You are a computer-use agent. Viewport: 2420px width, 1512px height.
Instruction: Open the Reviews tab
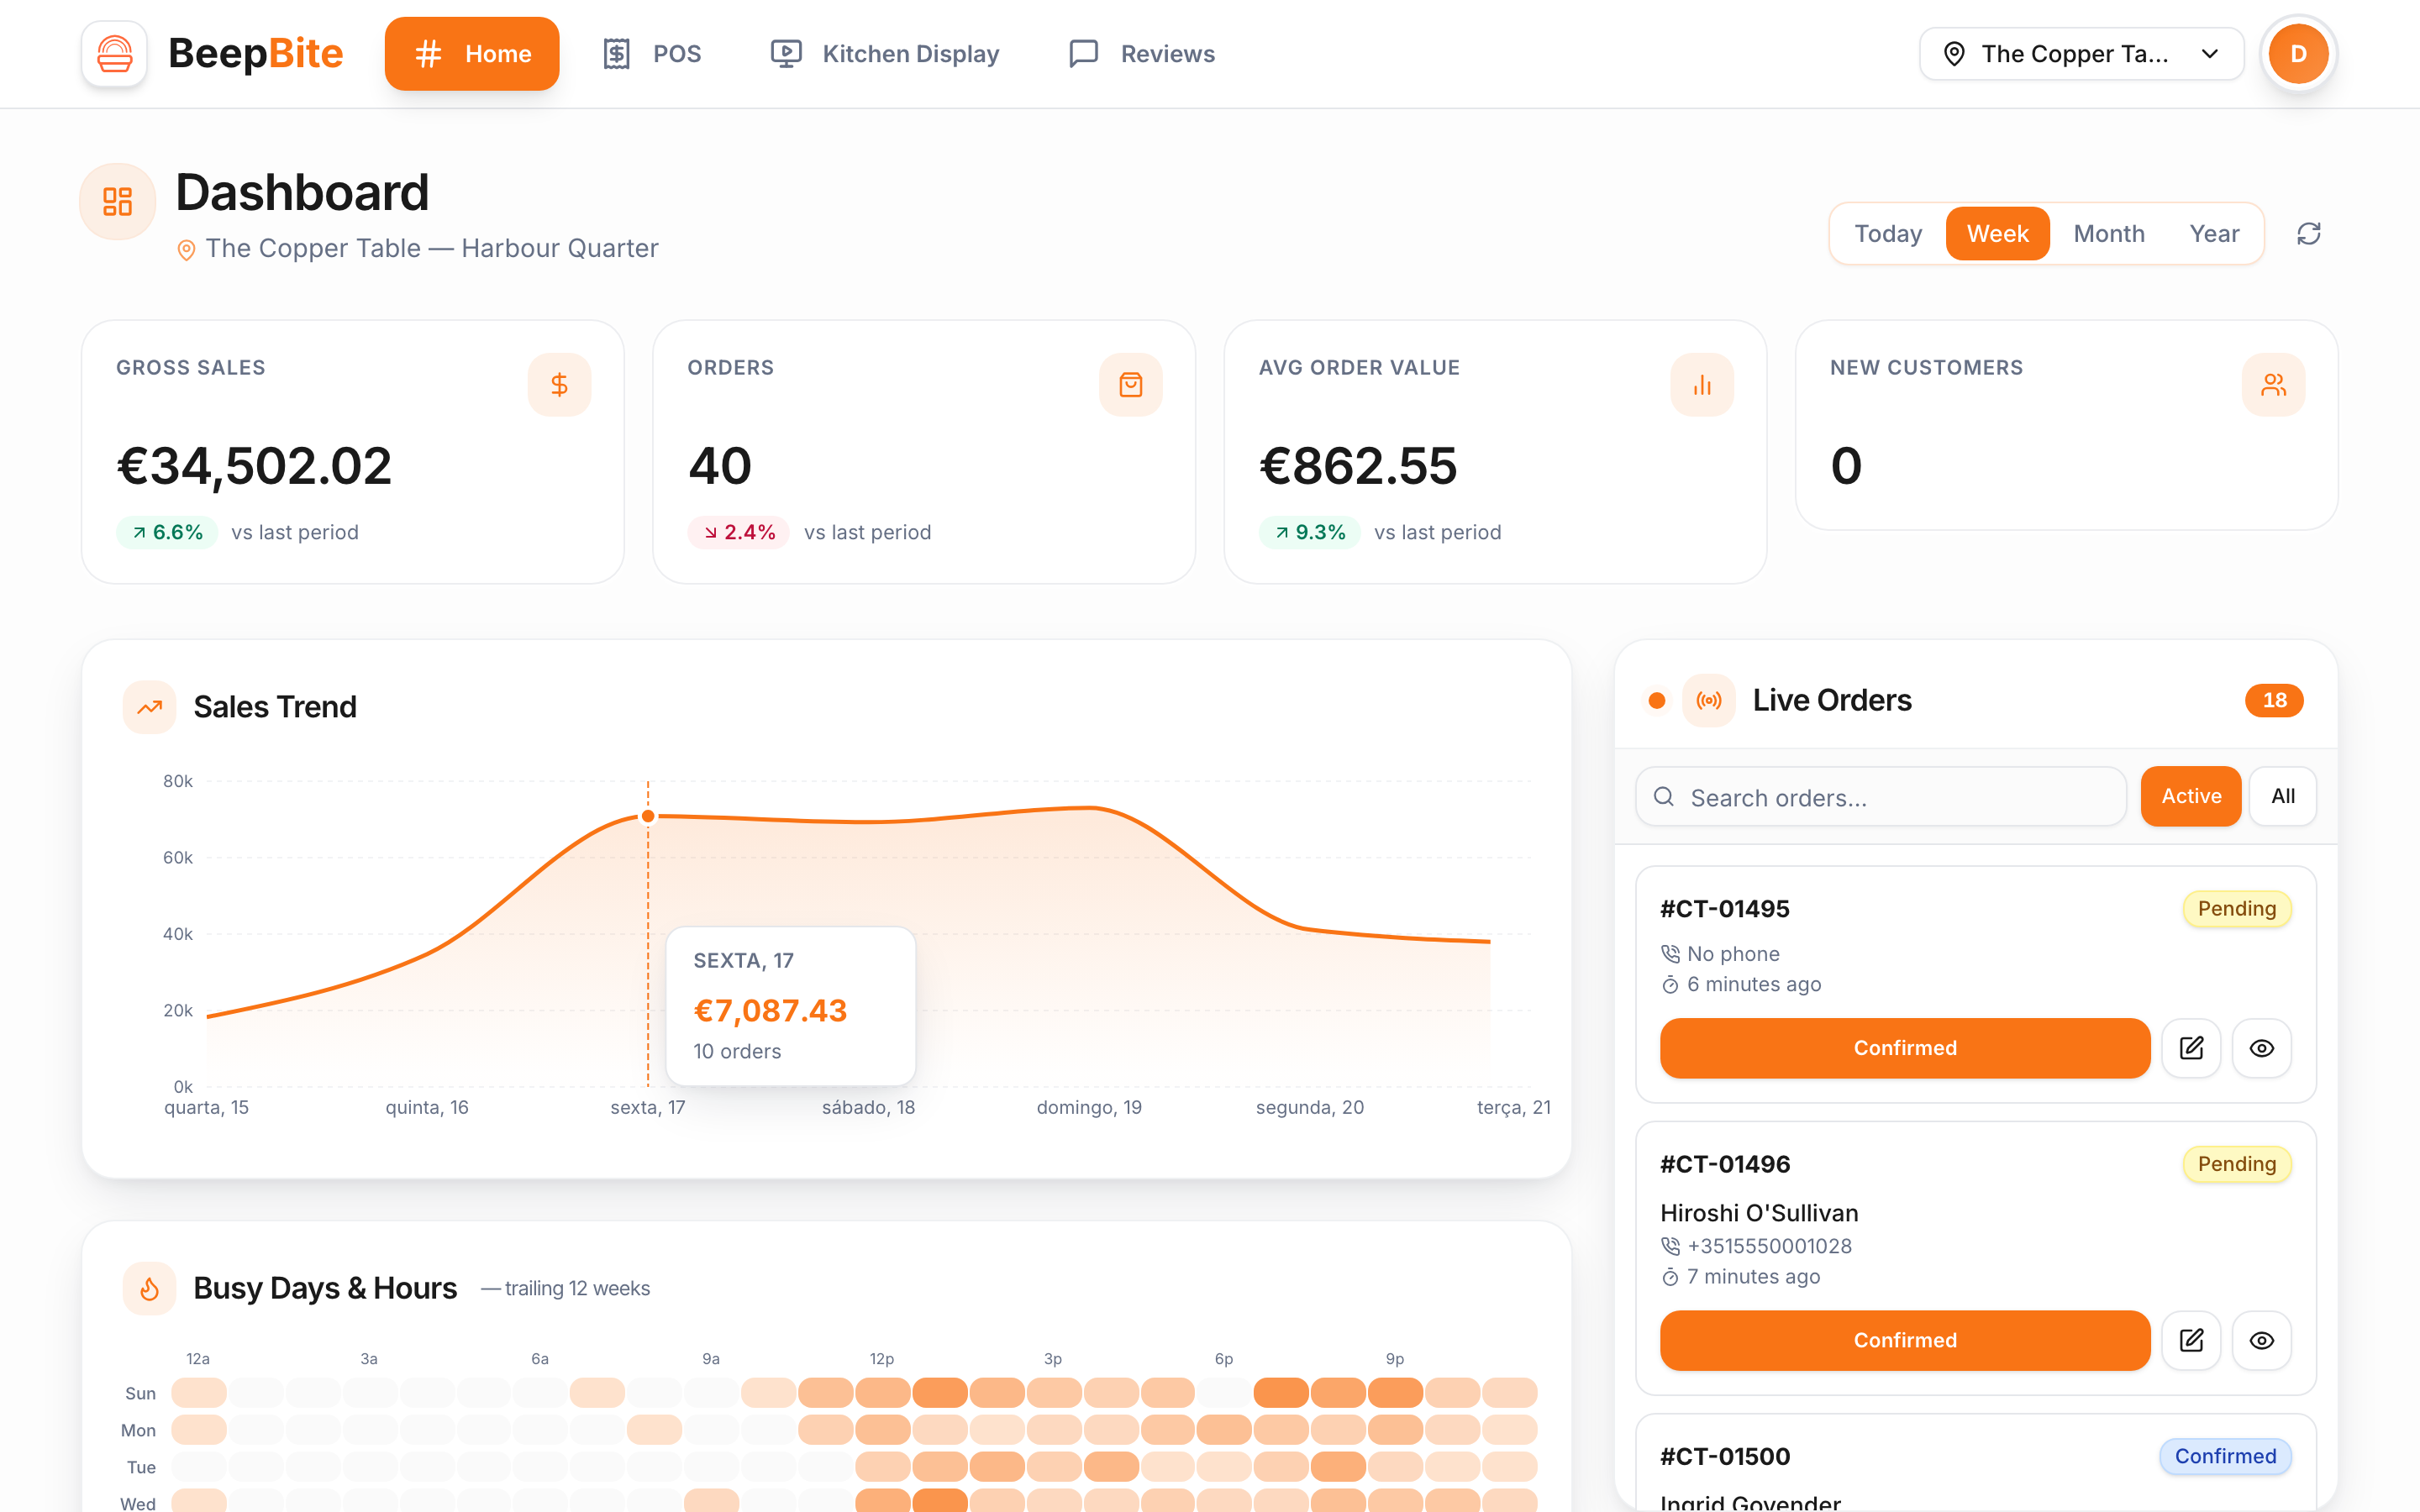point(1142,54)
